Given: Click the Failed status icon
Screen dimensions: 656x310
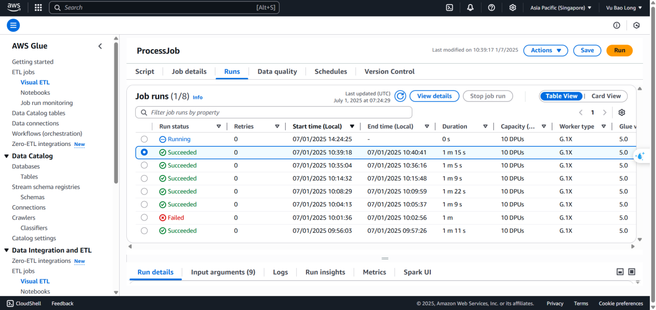Looking at the screenshot, I should click(x=163, y=218).
